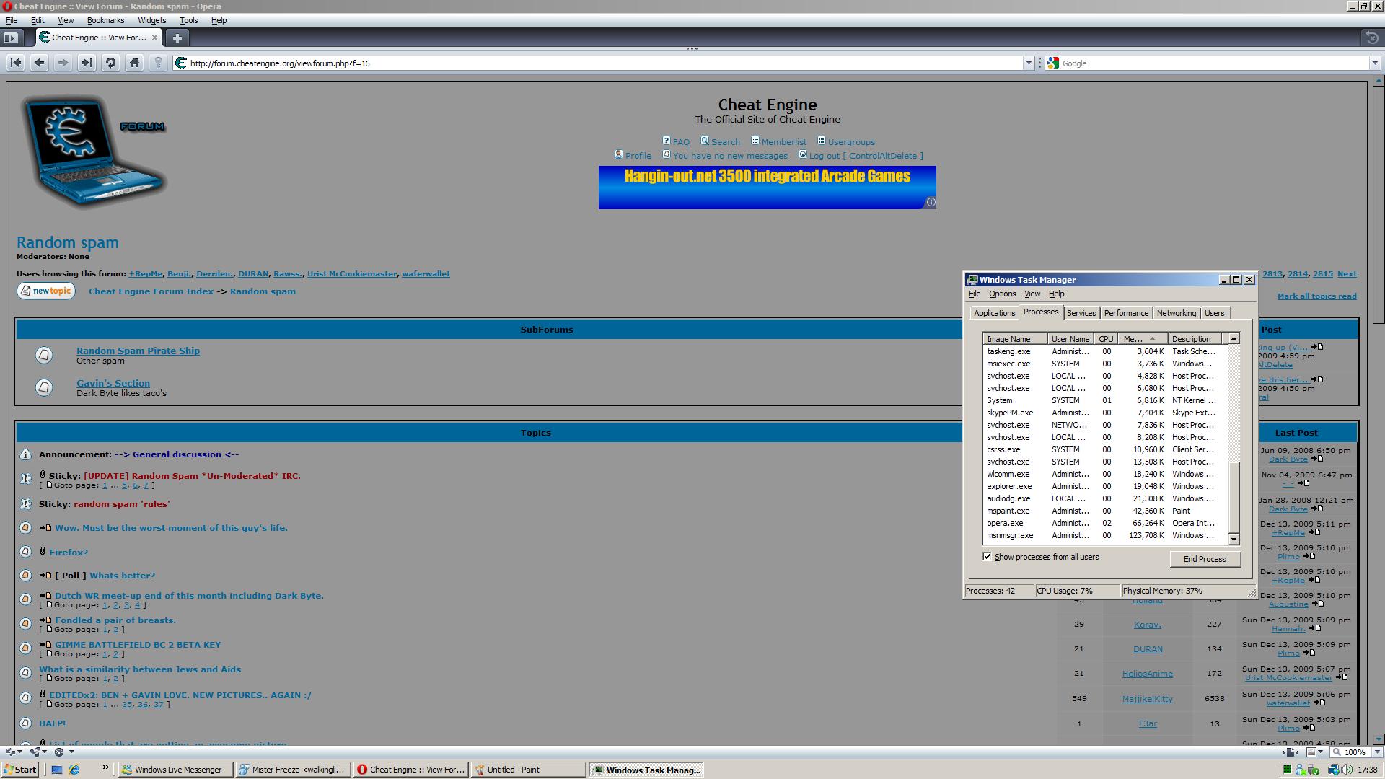Toggle Show processes from all users checkbox
Image resolution: width=1385 pixels, height=779 pixels.
pyautogui.click(x=987, y=557)
